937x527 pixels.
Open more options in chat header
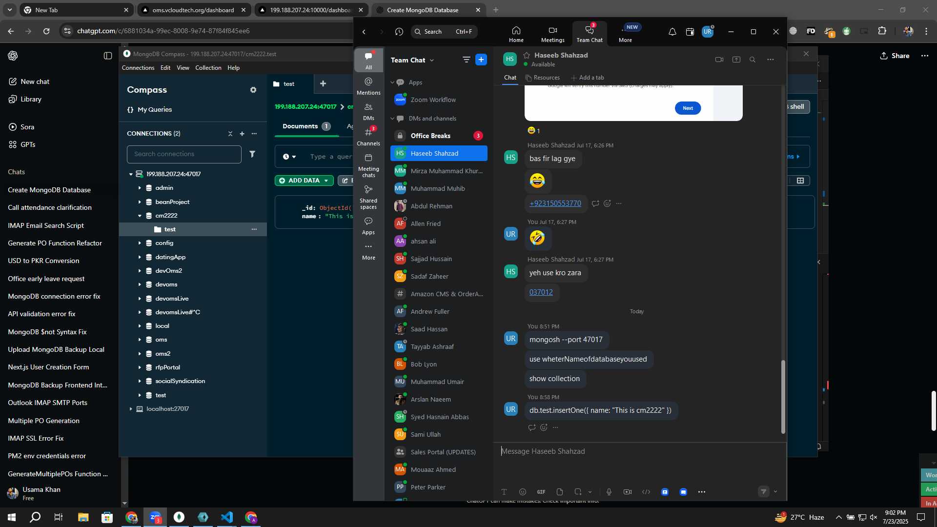[x=770, y=60]
